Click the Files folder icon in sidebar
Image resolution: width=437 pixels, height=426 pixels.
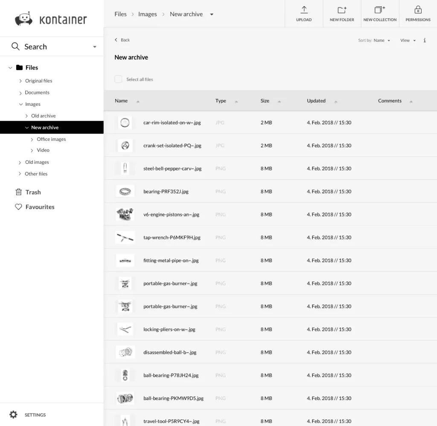tap(19, 67)
